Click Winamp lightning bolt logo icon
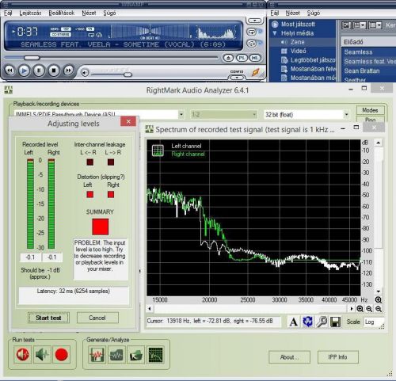This screenshot has width=396, height=381. [x=255, y=72]
